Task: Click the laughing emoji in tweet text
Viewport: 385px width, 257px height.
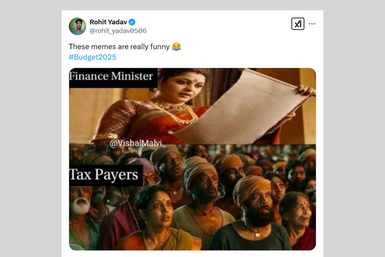Action: coord(176,47)
